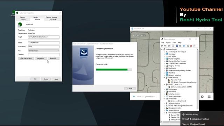Click Disk drives icon in device tree
This screenshot has width=224, height=126.
pos(167,56)
